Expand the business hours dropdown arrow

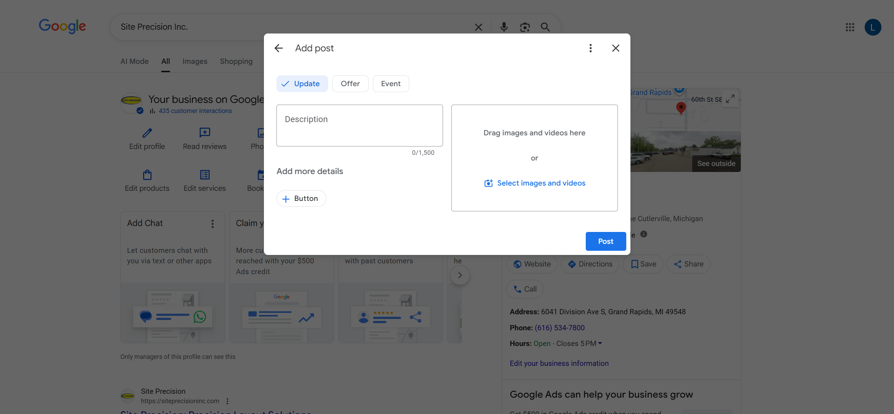600,344
